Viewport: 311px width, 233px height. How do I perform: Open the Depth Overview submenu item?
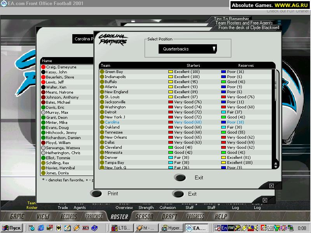124,206
